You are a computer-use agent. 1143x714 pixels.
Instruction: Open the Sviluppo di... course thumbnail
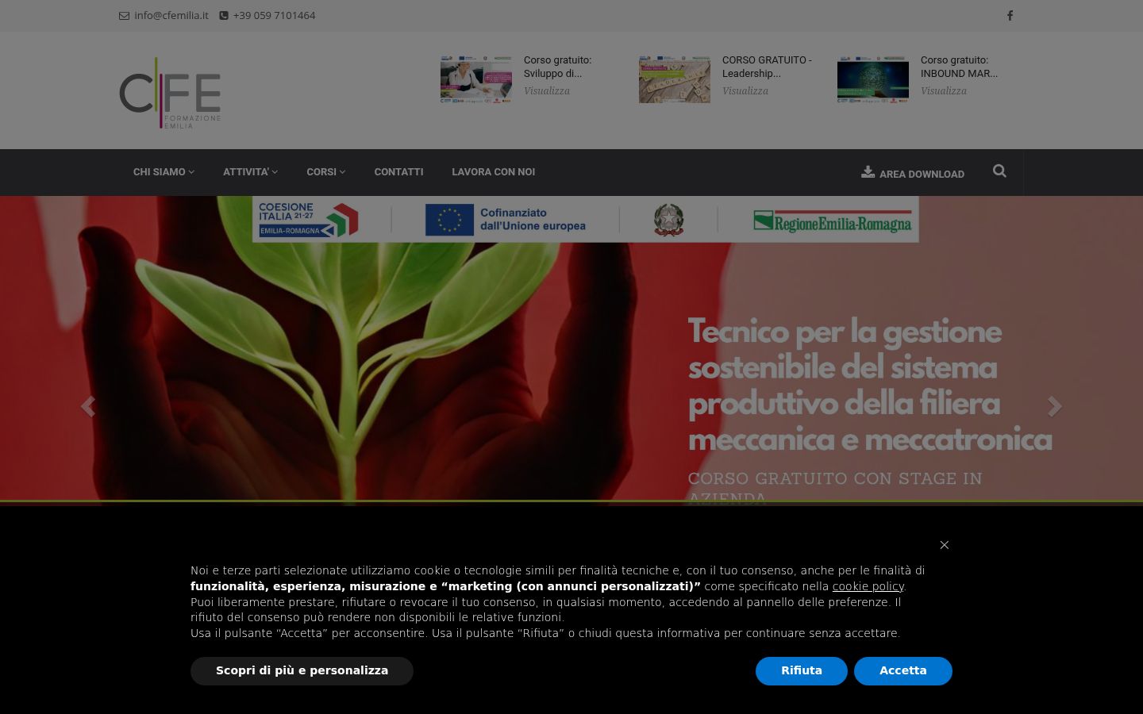pyautogui.click(x=476, y=79)
